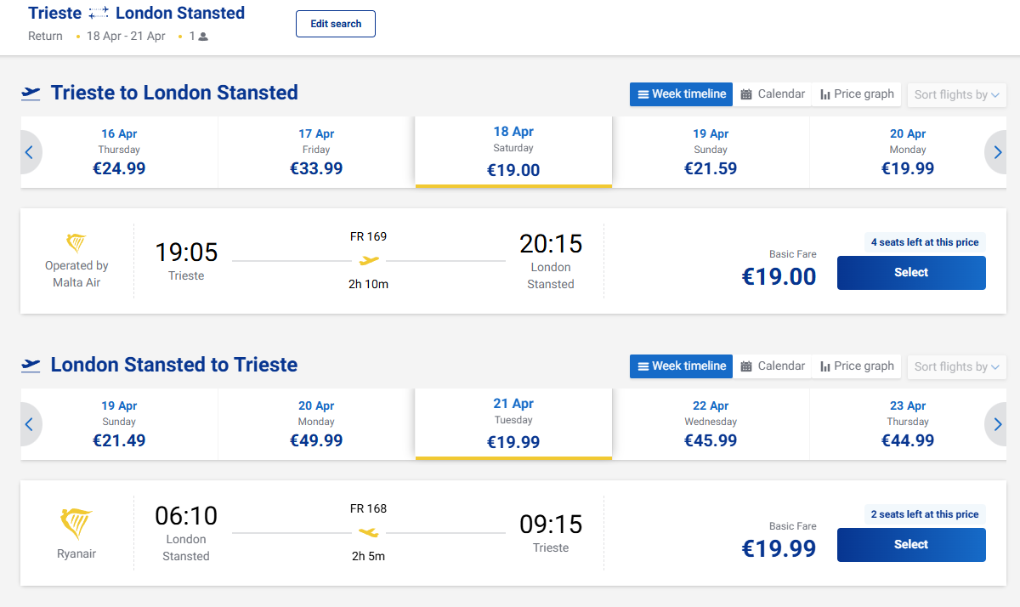The height and width of the screenshot is (607, 1020).
Task: Select the €19.00 Trieste to Stansted flight
Action: (911, 273)
